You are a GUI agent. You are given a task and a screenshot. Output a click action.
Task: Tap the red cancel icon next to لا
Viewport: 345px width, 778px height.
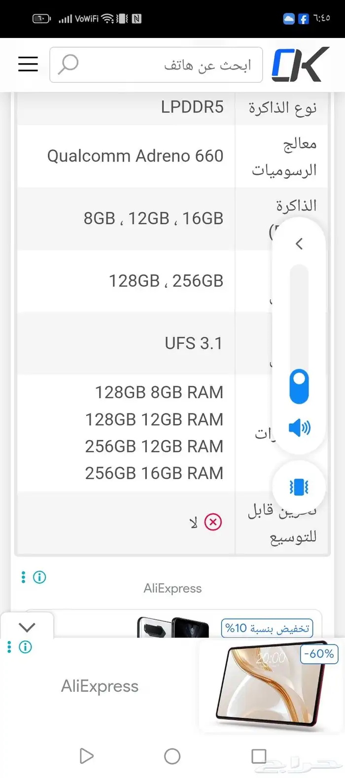coord(212,522)
